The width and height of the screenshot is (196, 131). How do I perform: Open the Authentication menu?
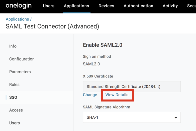[138, 6]
